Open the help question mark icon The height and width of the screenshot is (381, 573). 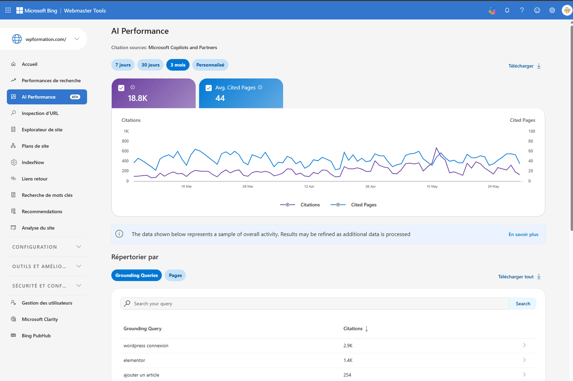click(522, 10)
